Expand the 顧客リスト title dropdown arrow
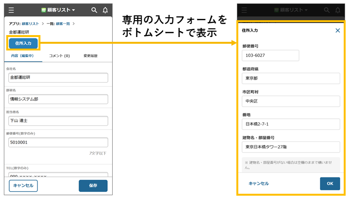This screenshot has height=200, width=349. click(x=74, y=10)
